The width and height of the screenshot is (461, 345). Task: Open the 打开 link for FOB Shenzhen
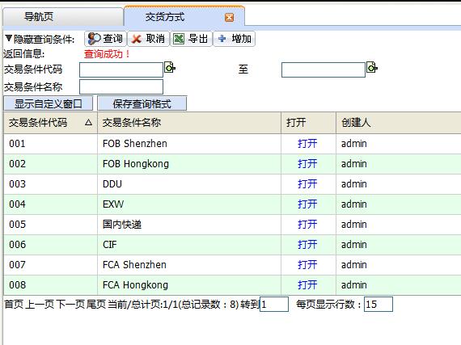coord(307,144)
